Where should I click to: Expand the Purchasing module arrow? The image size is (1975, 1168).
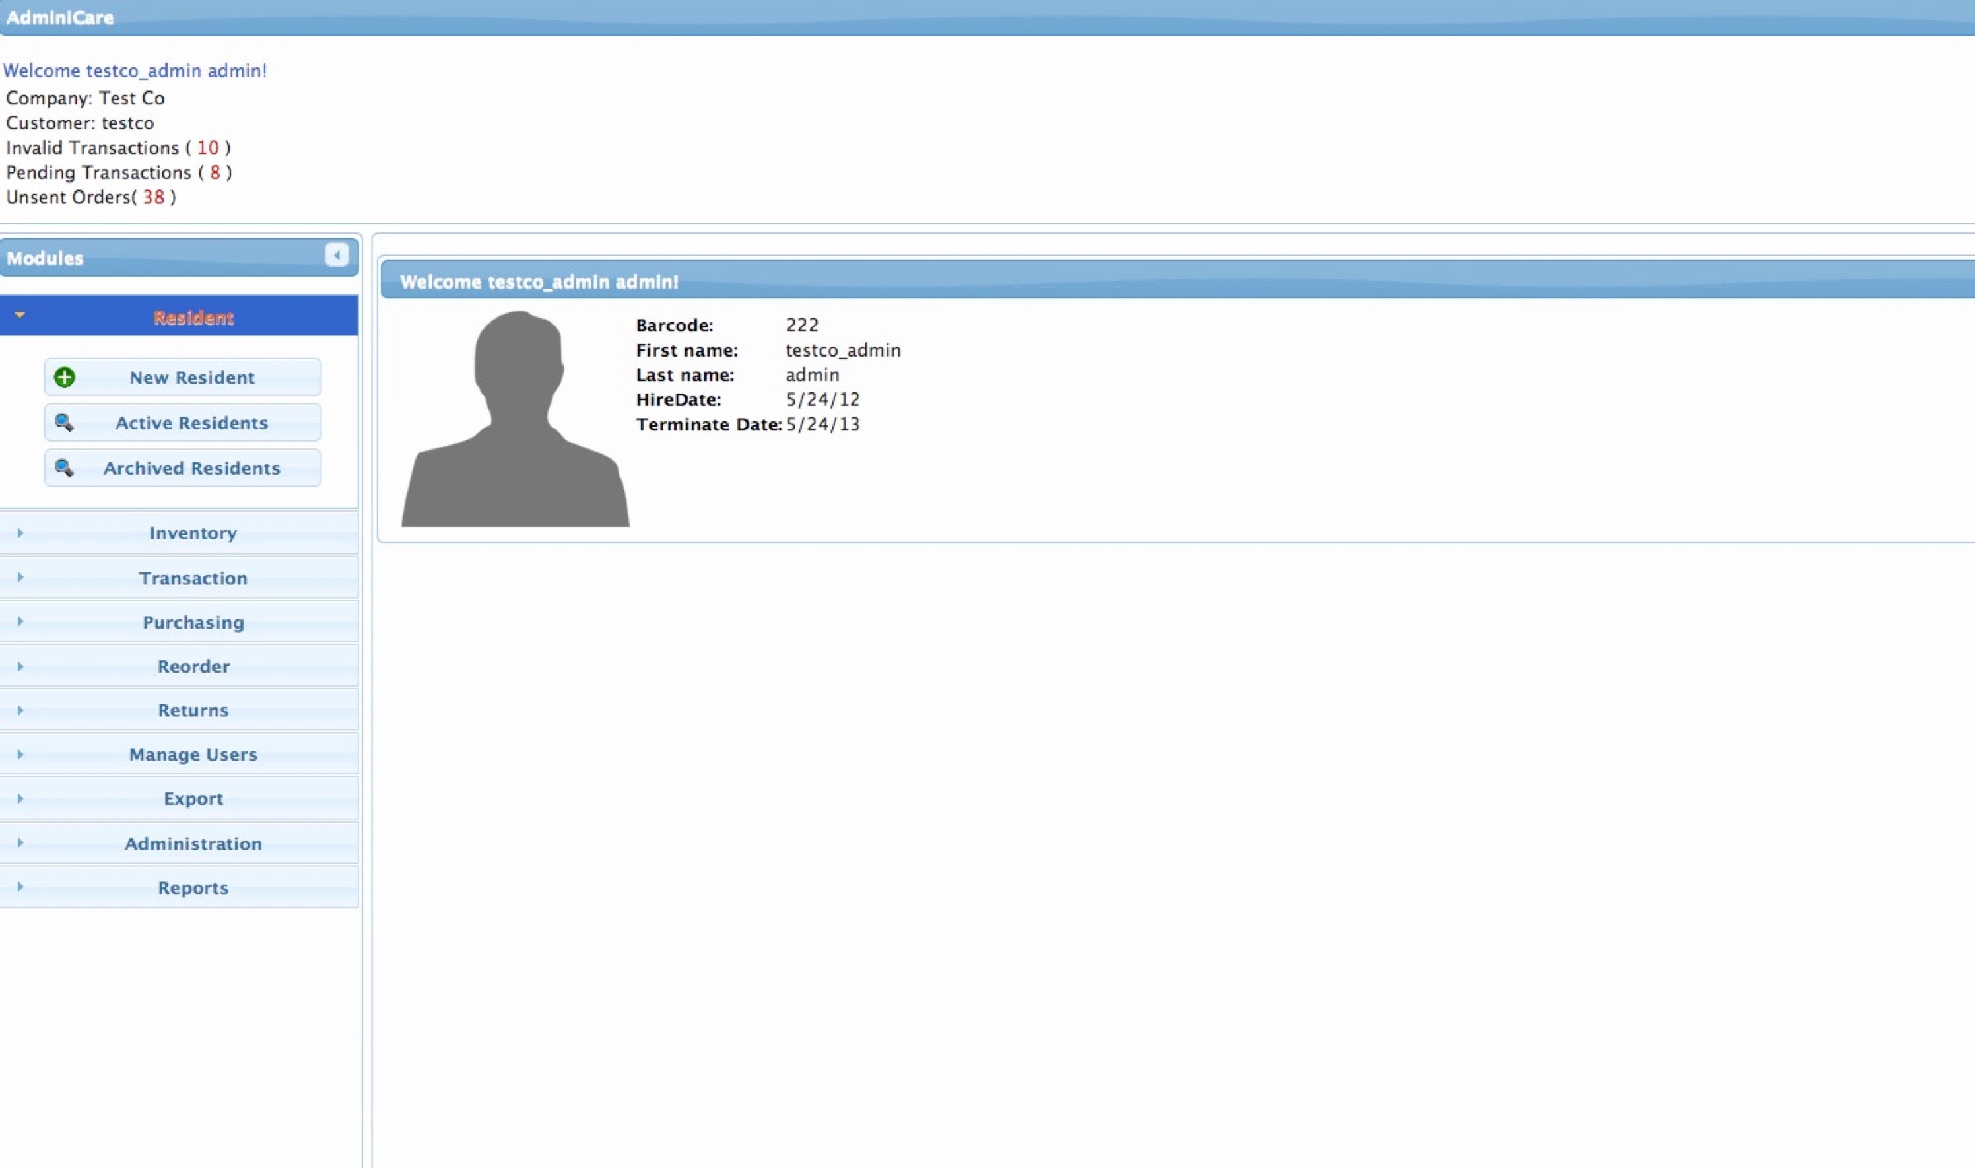pos(20,622)
